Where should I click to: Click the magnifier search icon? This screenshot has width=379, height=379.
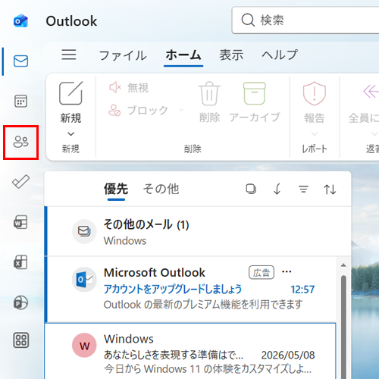[248, 20]
